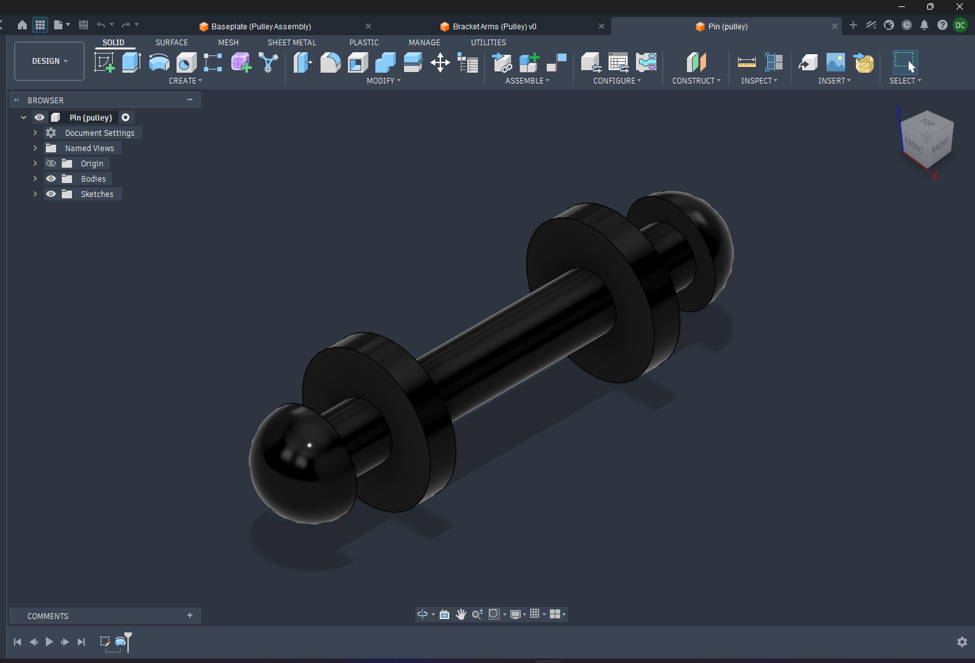
Task: Select the Move/Copy tool
Action: pyautogui.click(x=440, y=62)
